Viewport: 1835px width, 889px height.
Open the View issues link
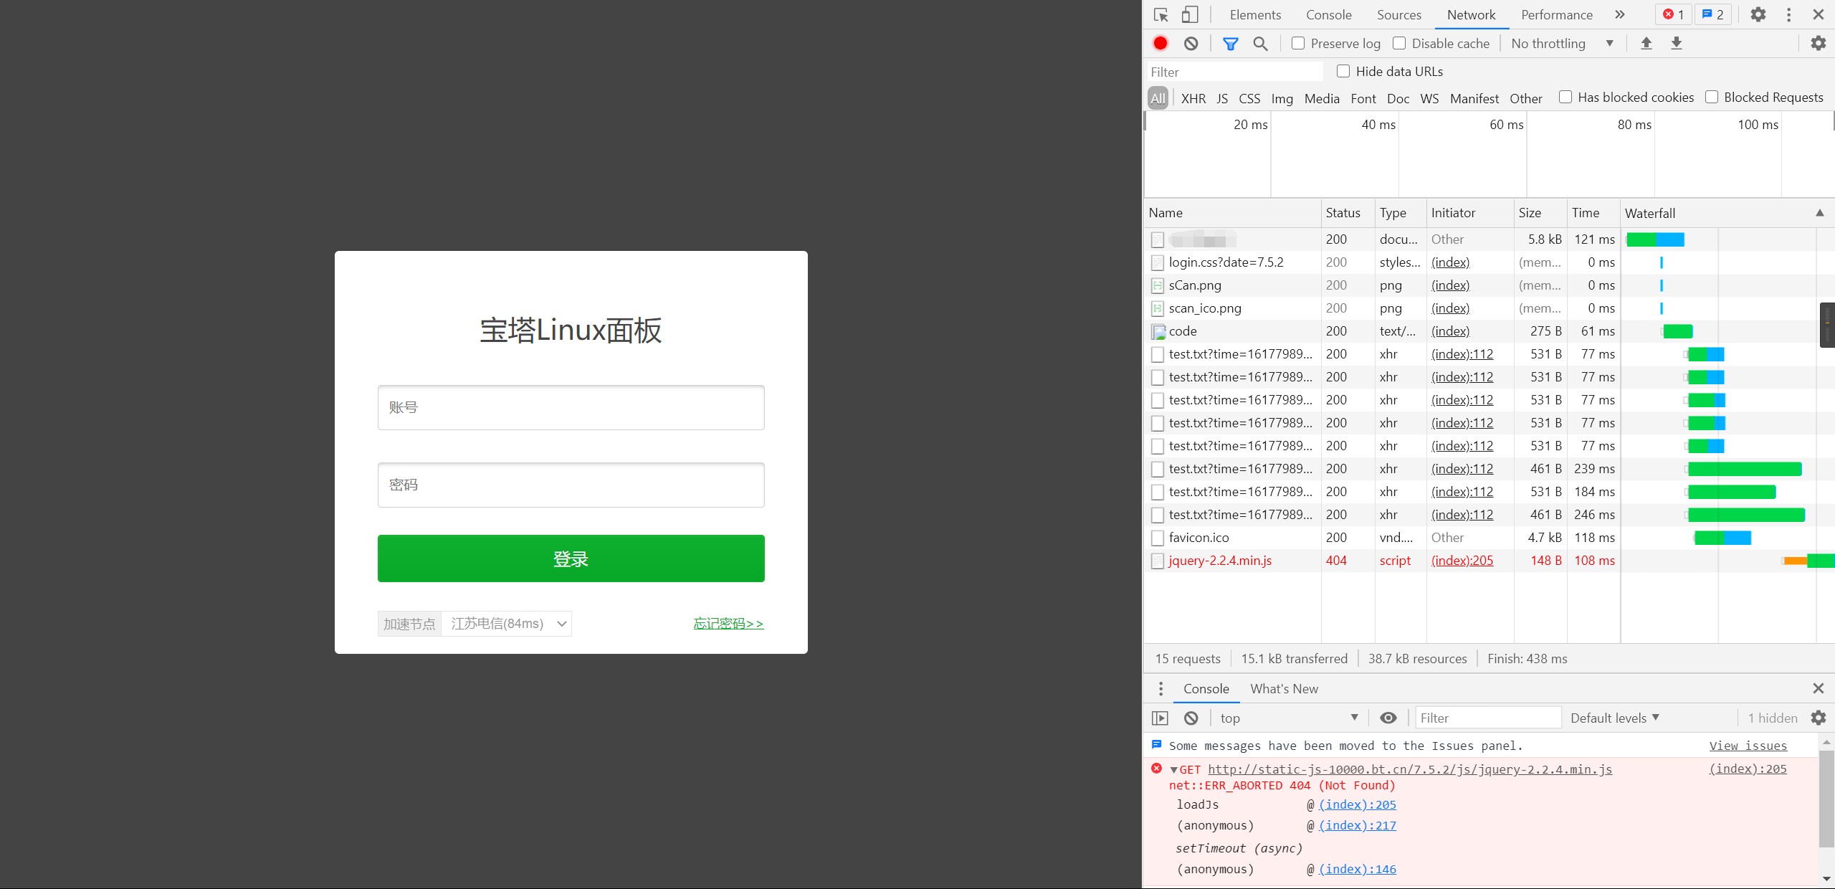click(1748, 746)
